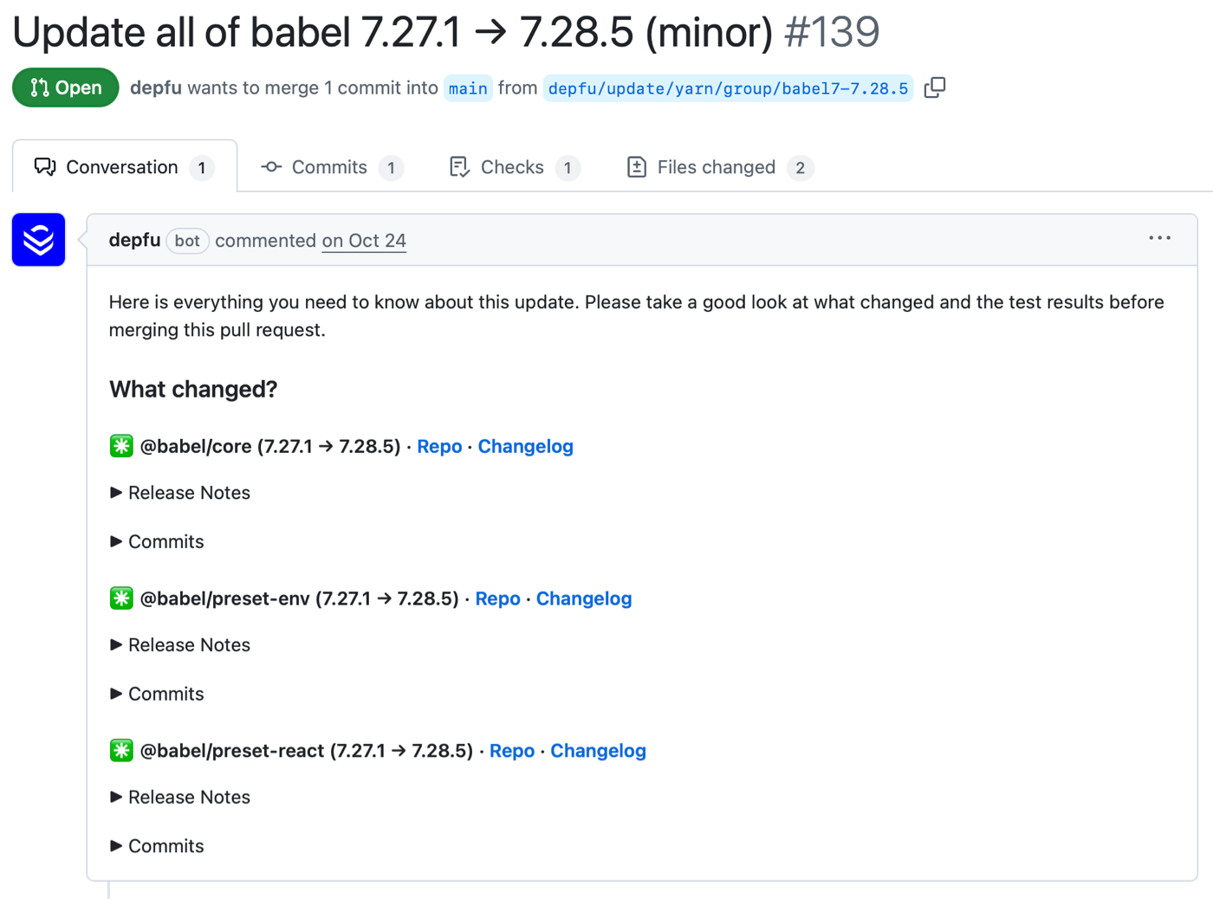Click the main base branch label
1213x899 pixels.
[468, 88]
